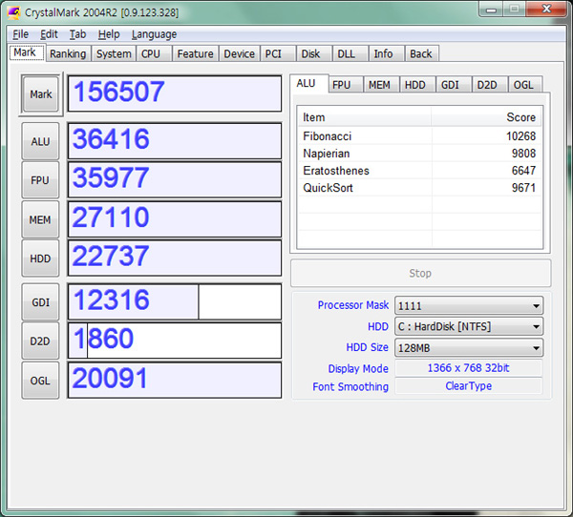Run the HDD benchmark button
Viewport: 573px width, 517px height.
40,258
